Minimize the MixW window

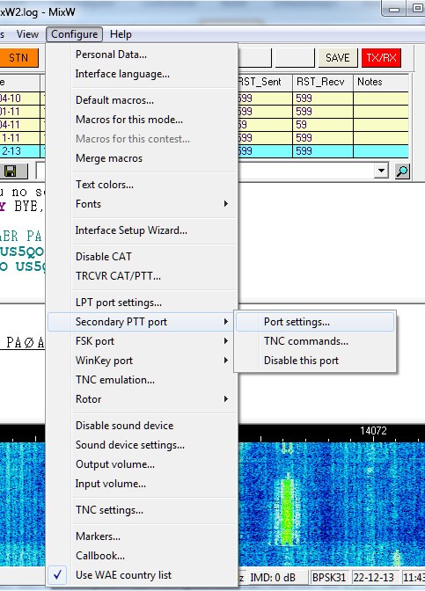point(394,10)
